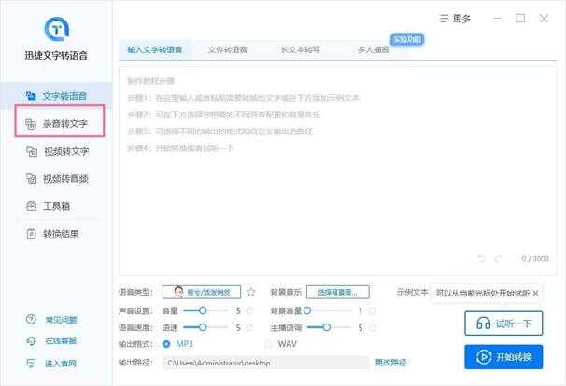Screen dimensions: 566x386
Task: Click inside the text input area
Action: 337,171
